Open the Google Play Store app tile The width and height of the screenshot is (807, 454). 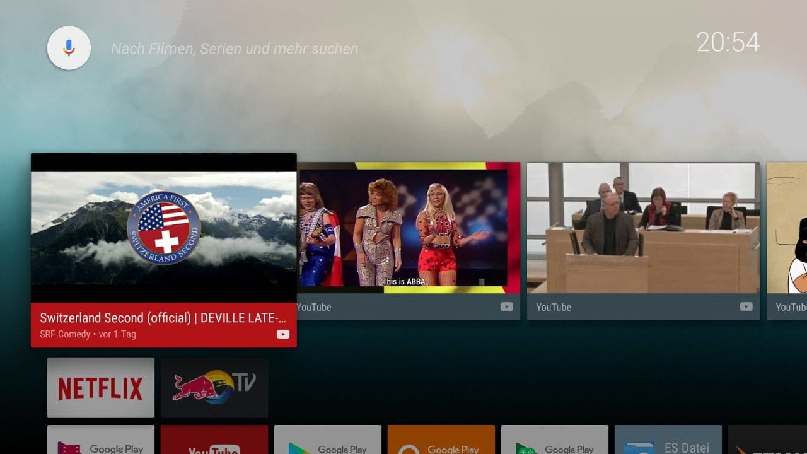click(328, 441)
